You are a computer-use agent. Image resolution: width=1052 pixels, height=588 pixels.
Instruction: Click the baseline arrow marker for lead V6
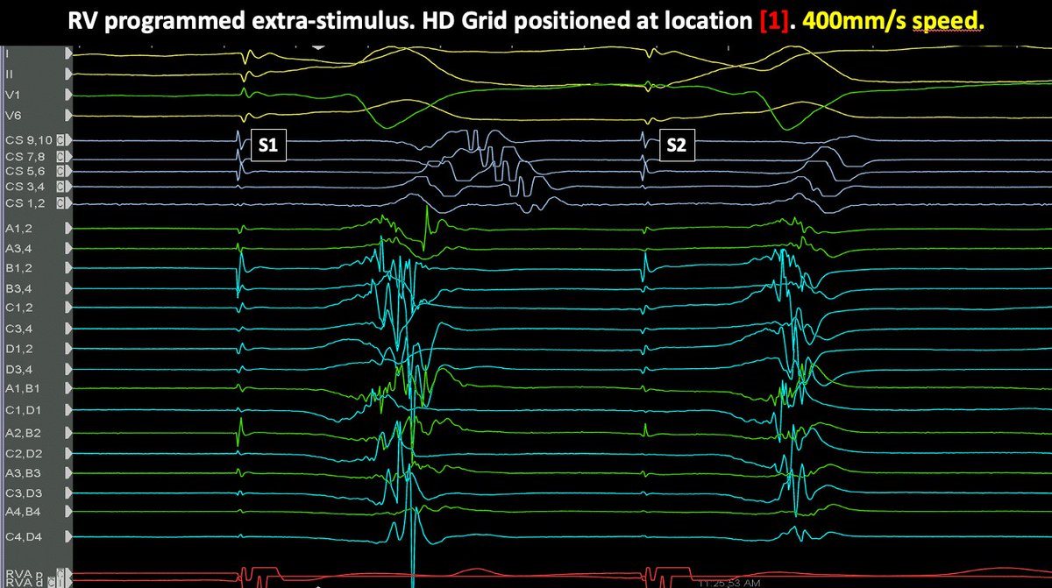pyautogui.click(x=68, y=116)
